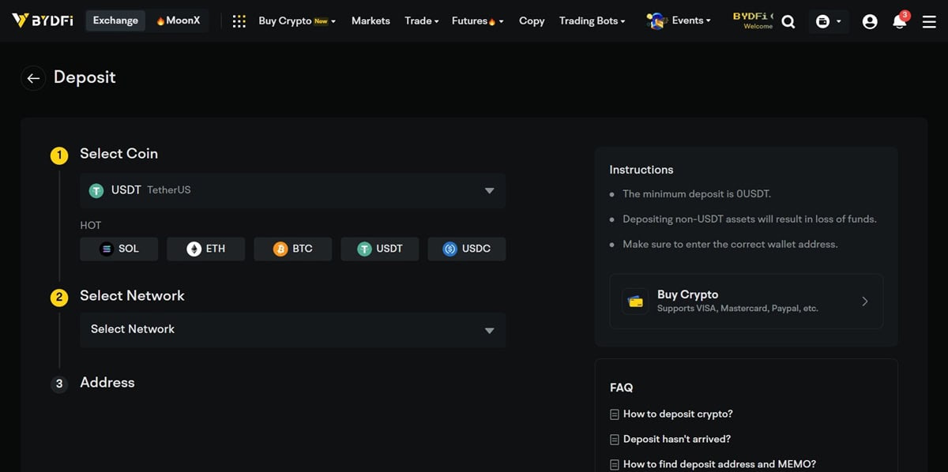948x472 pixels.
Task: Click the minimum deposit is 0USDT note
Action: (697, 194)
